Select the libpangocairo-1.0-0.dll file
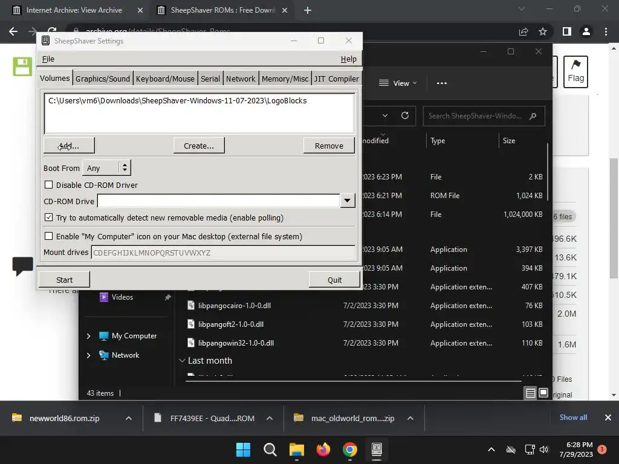The height and width of the screenshot is (464, 619). click(x=235, y=305)
